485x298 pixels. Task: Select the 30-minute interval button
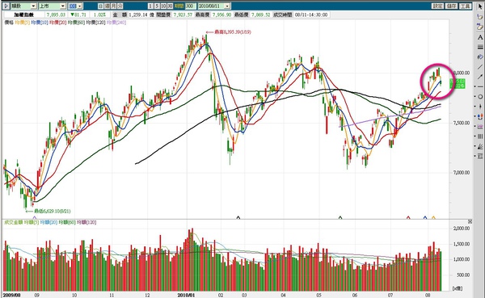pyautogui.click(x=170, y=6)
